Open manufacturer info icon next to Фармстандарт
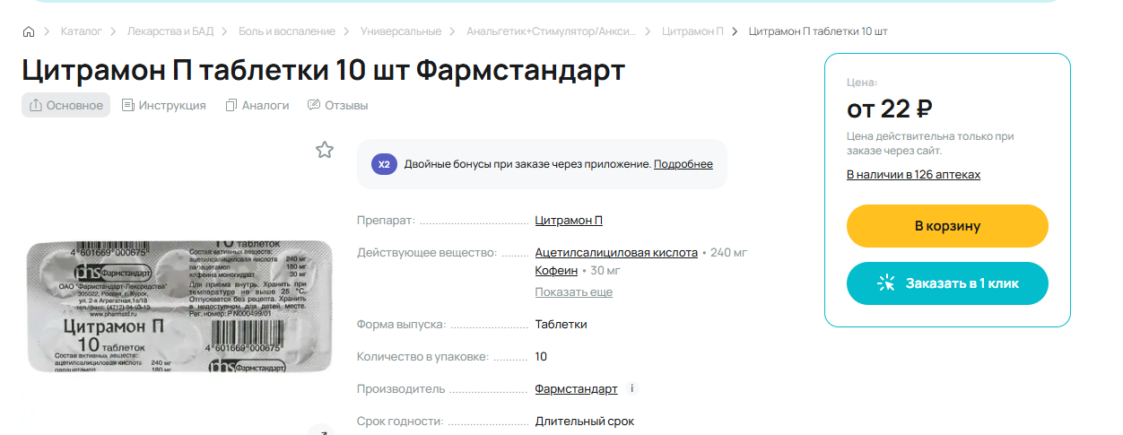 [x=632, y=388]
